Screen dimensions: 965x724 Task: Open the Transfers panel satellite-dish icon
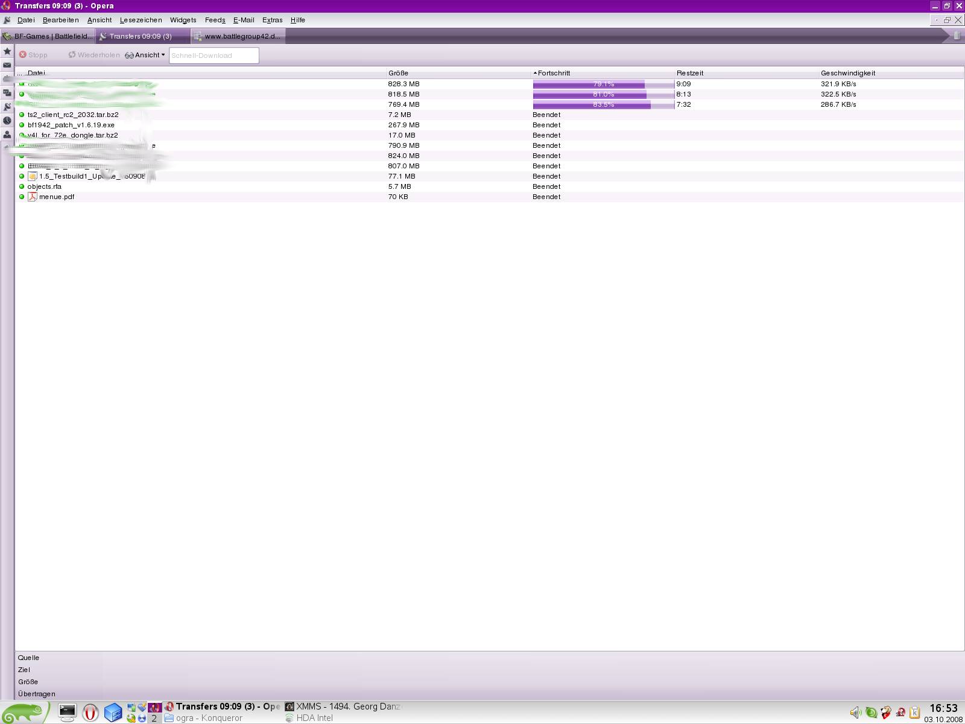[x=7, y=107]
